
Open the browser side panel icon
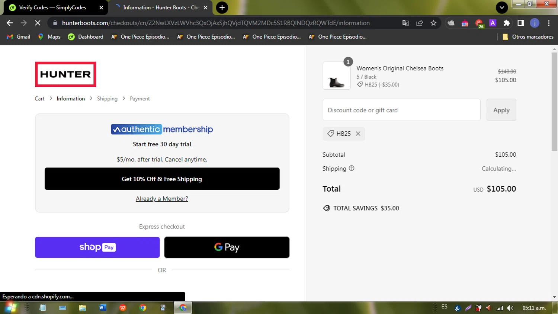pyautogui.click(x=520, y=23)
